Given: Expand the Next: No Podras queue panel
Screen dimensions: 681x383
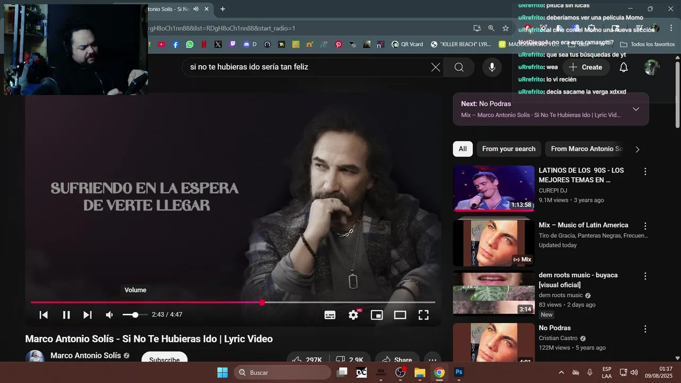Looking at the screenshot, I should pyautogui.click(x=636, y=109).
